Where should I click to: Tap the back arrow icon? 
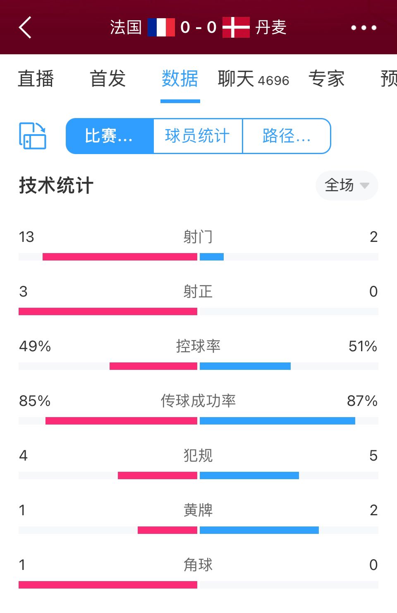(25, 28)
